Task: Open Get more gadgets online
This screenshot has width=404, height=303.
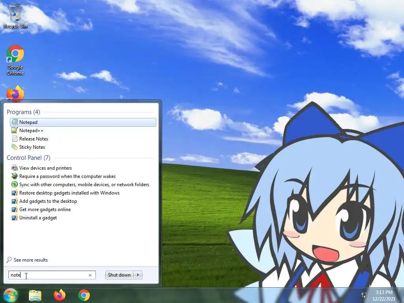Action: pos(45,209)
